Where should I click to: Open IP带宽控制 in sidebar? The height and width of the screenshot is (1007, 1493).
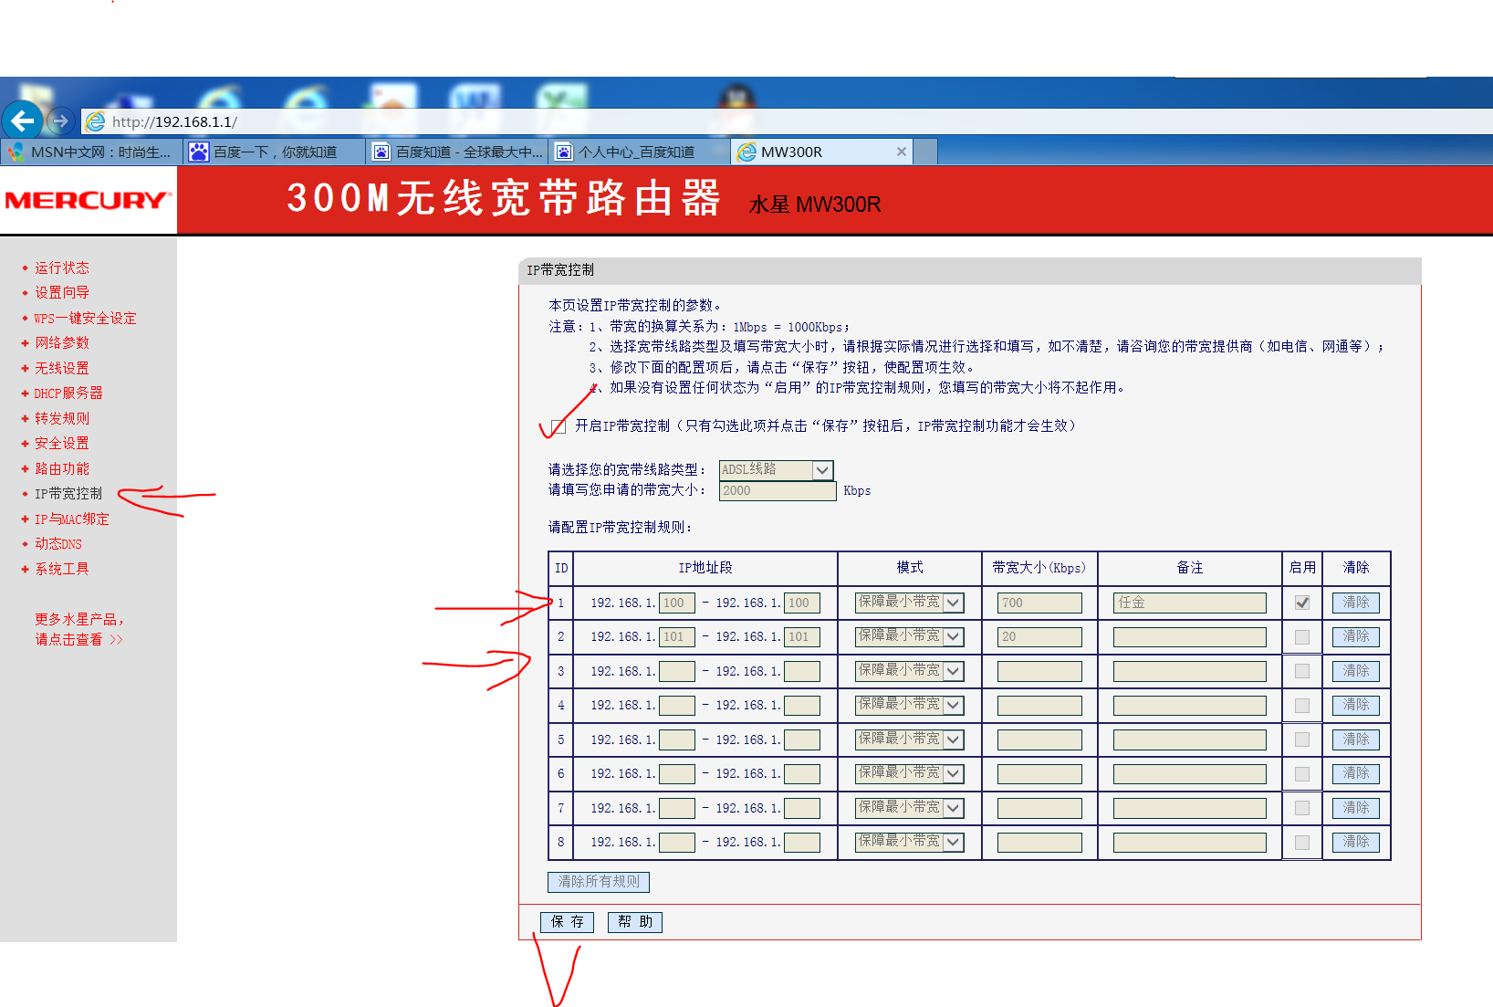click(68, 493)
